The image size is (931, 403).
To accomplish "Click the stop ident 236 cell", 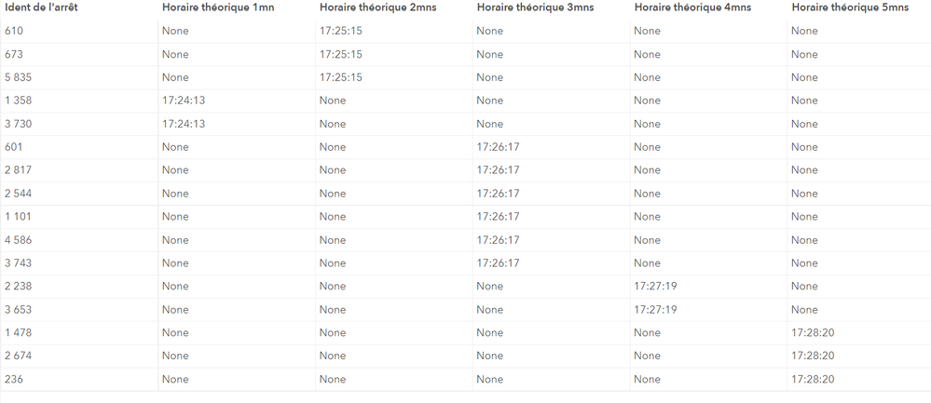I will [14, 379].
